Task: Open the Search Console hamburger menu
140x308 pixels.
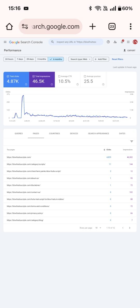Action: pos(5,42)
